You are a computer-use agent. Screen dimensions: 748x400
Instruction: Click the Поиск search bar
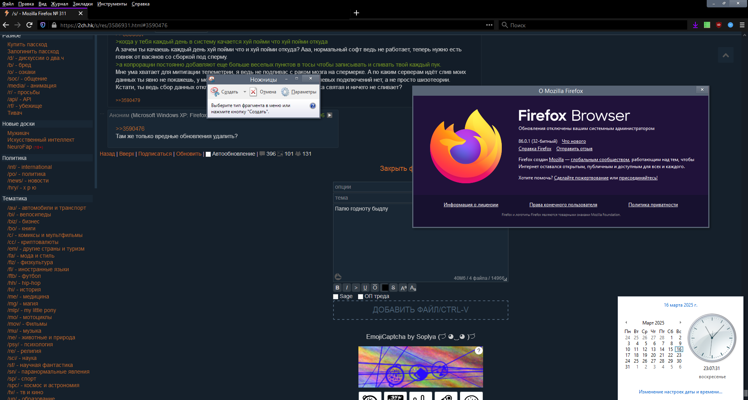593,25
